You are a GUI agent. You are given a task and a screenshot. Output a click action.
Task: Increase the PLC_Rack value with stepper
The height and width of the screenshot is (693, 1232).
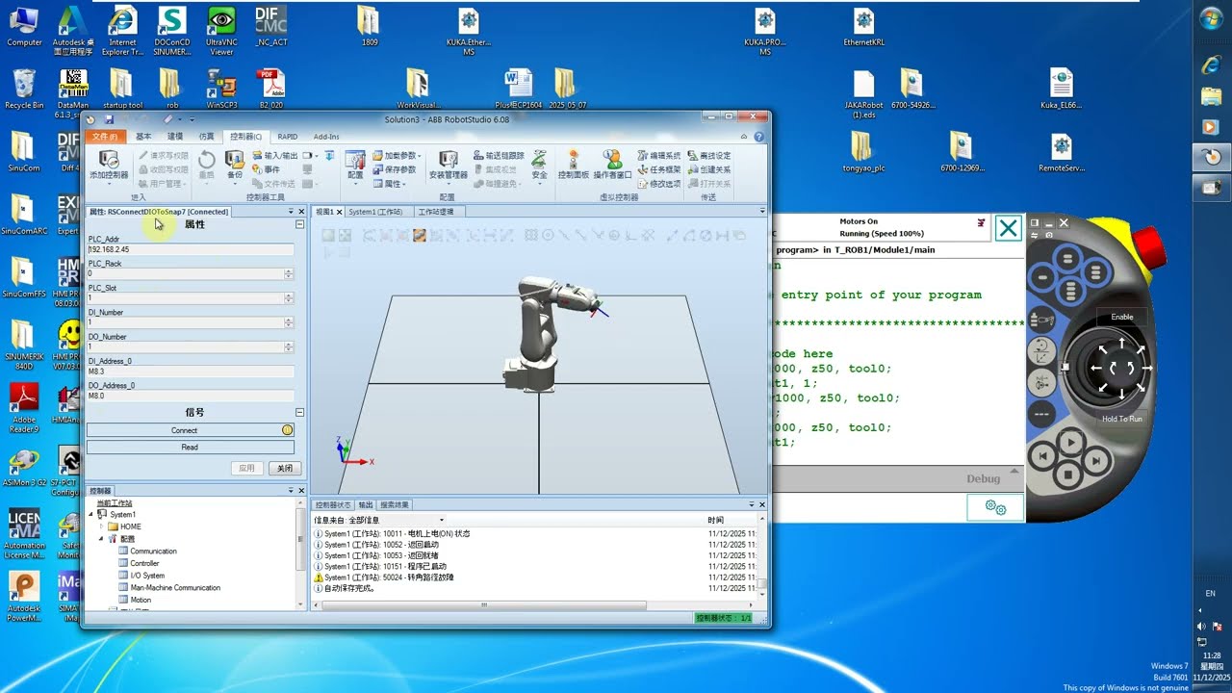tap(289, 271)
